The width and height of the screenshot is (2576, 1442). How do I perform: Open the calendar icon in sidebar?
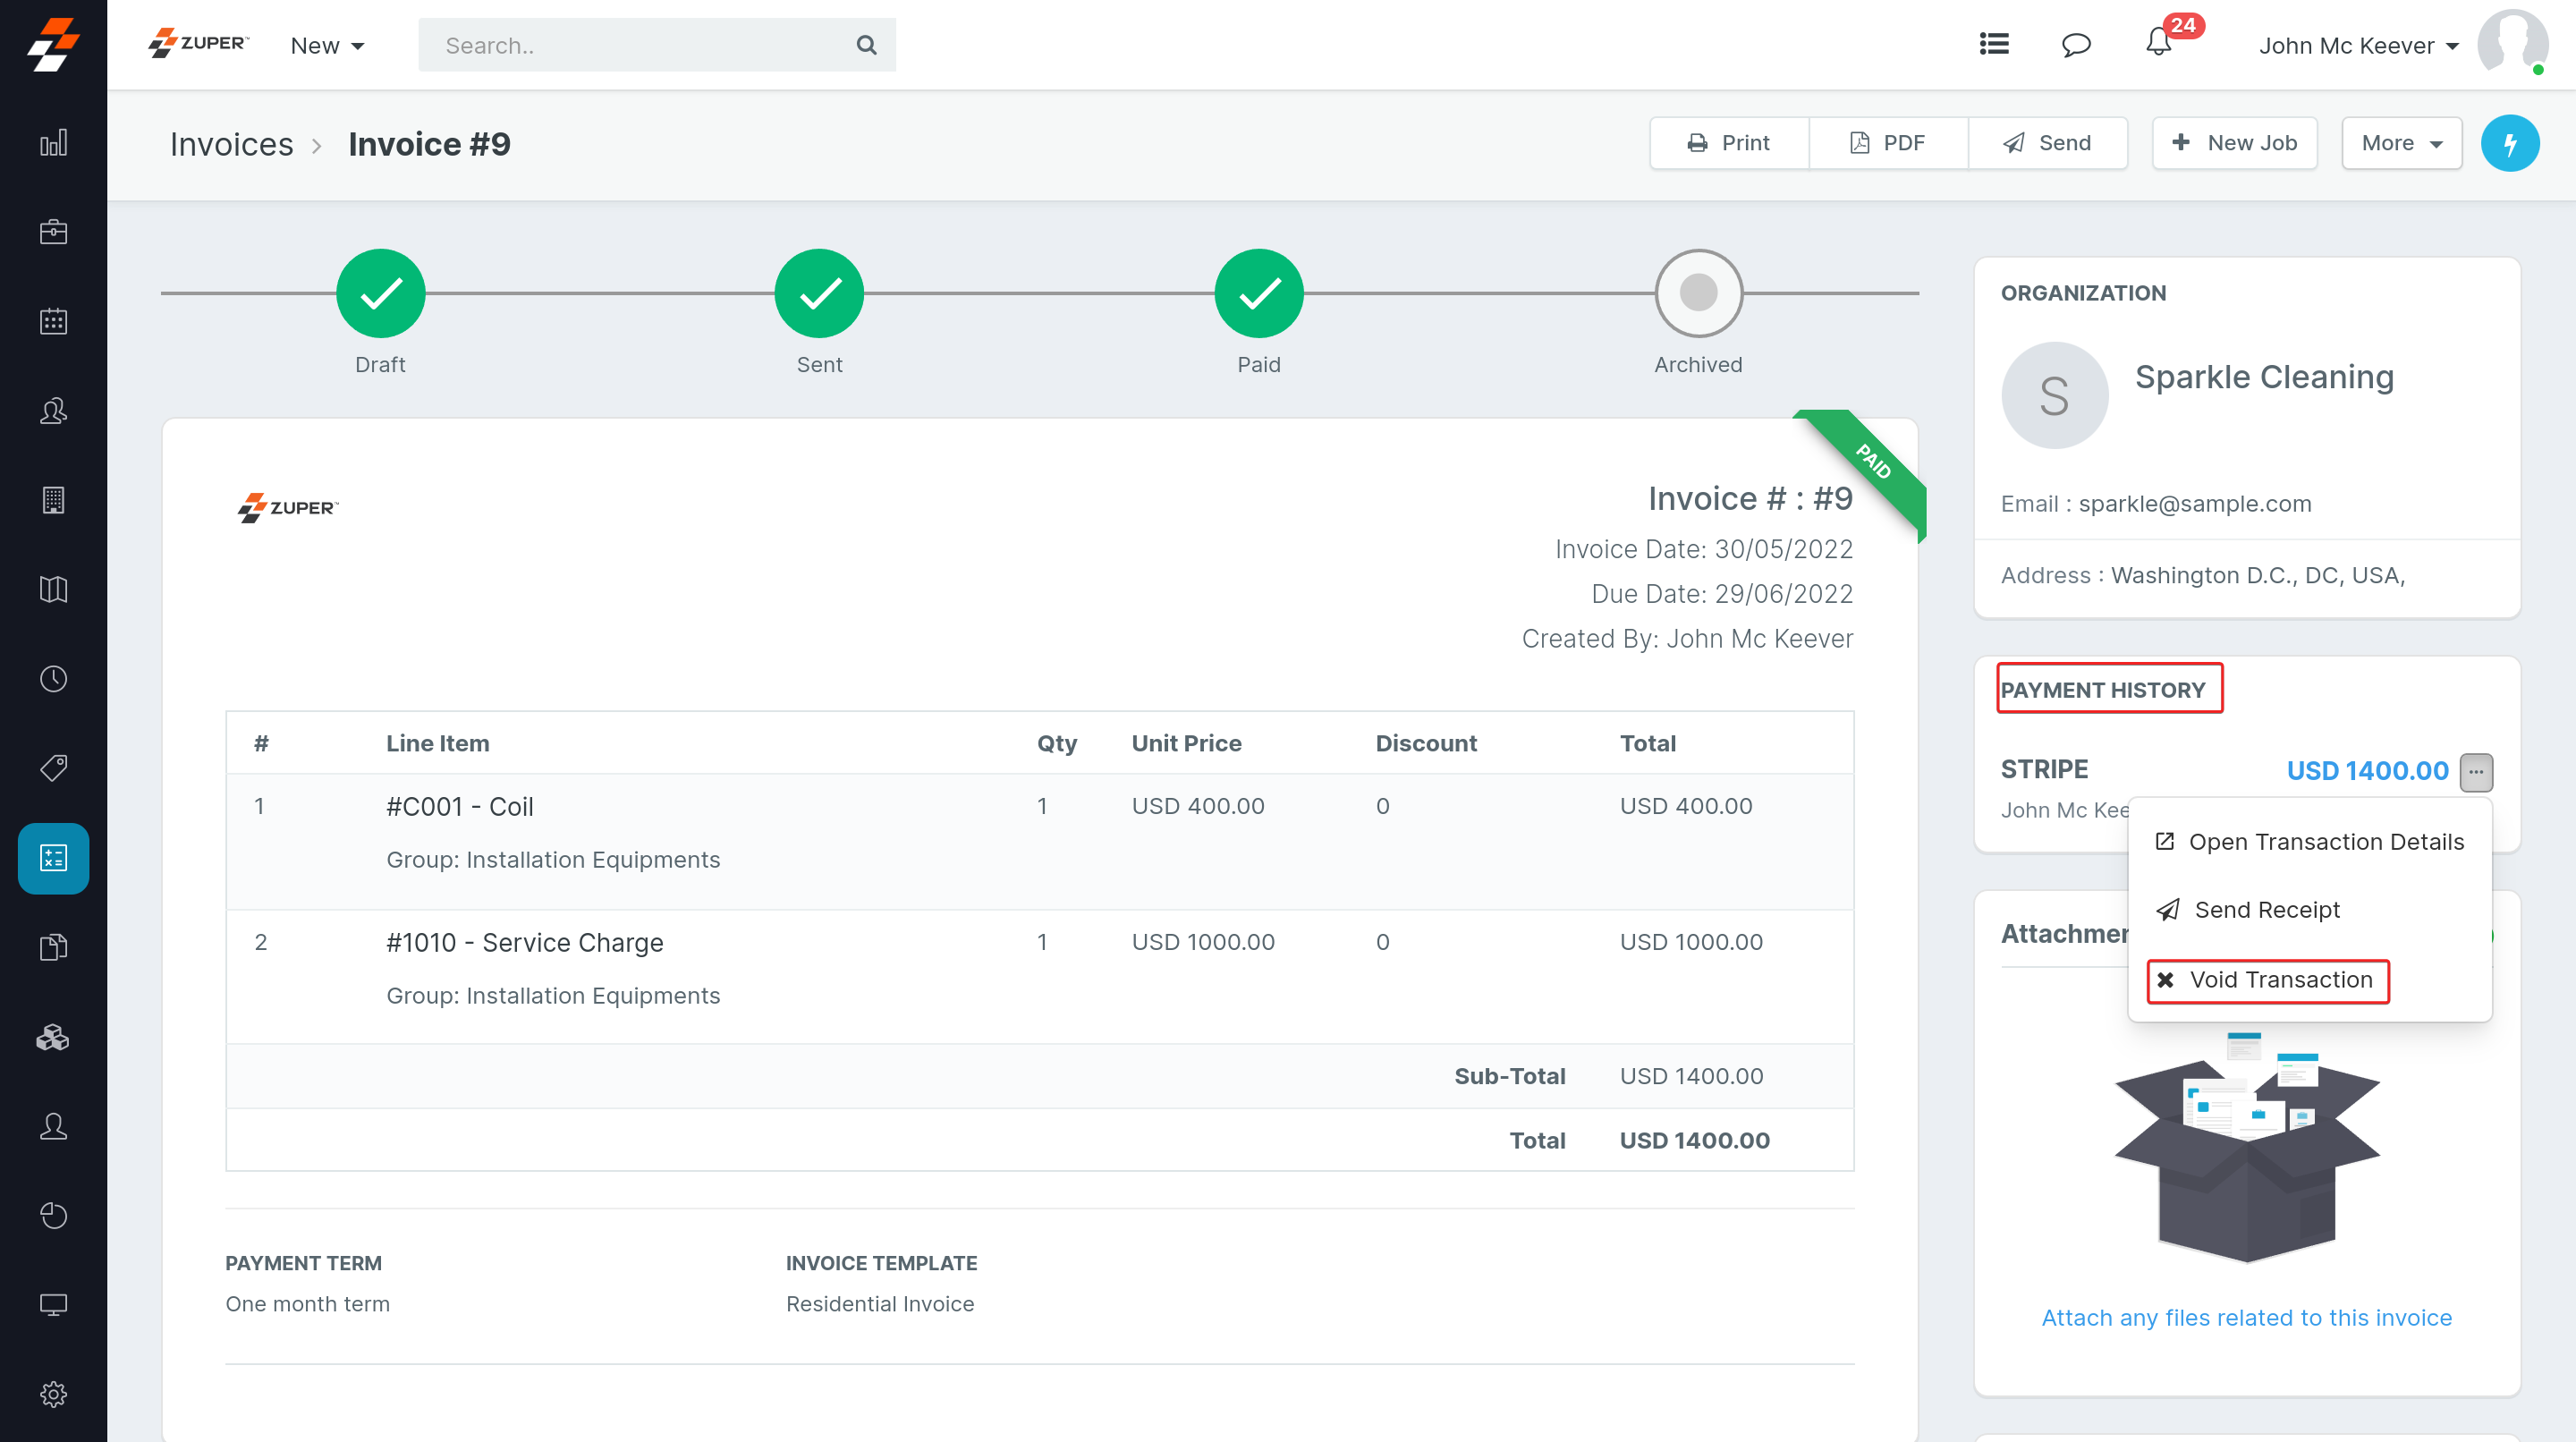pos(53,321)
